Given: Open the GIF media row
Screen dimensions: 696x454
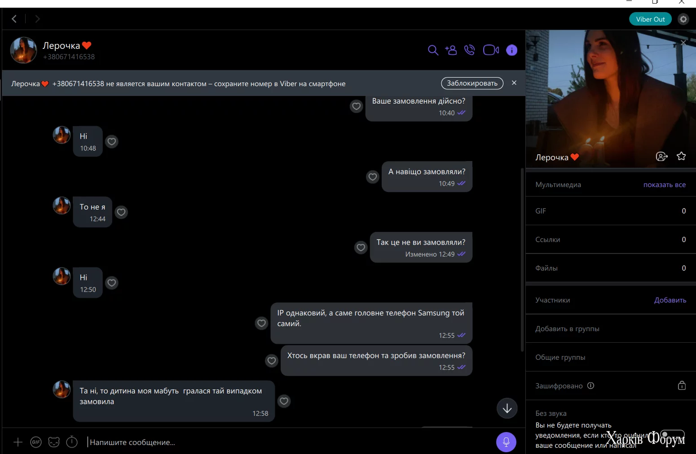Looking at the screenshot, I should [x=611, y=211].
